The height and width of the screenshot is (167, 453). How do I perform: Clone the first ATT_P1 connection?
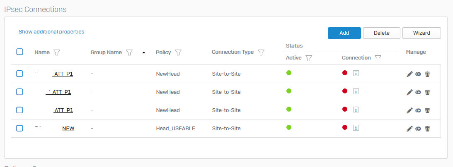(x=418, y=74)
